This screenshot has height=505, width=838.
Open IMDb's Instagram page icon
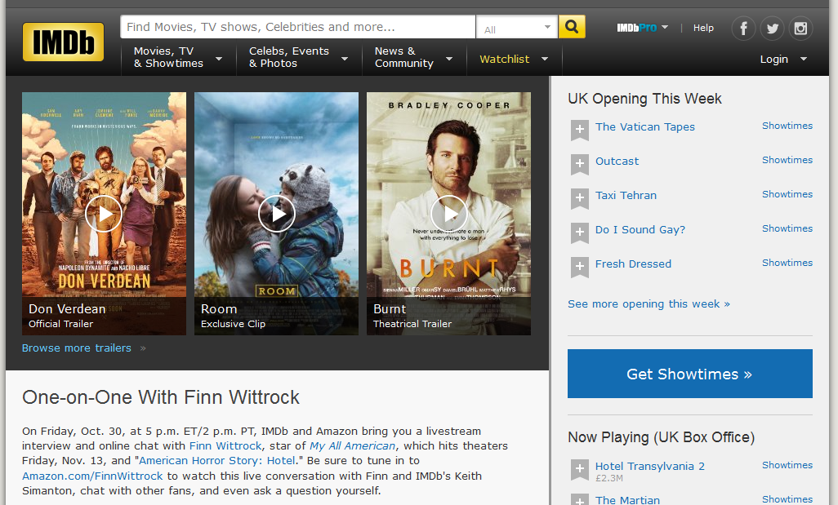pos(800,28)
